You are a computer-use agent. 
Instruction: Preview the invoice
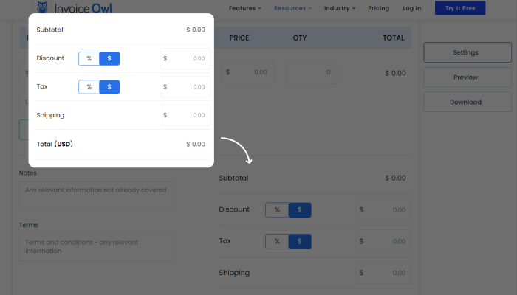click(x=465, y=77)
